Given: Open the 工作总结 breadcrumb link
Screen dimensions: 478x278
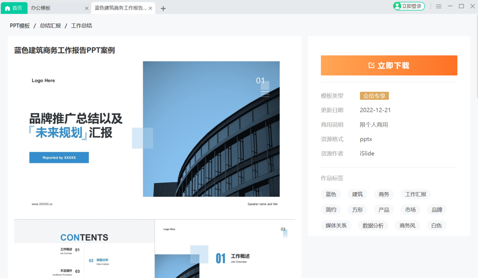Looking at the screenshot, I should pyautogui.click(x=81, y=25).
